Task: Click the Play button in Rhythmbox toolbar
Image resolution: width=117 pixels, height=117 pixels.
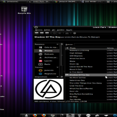Action: pos(37,33)
